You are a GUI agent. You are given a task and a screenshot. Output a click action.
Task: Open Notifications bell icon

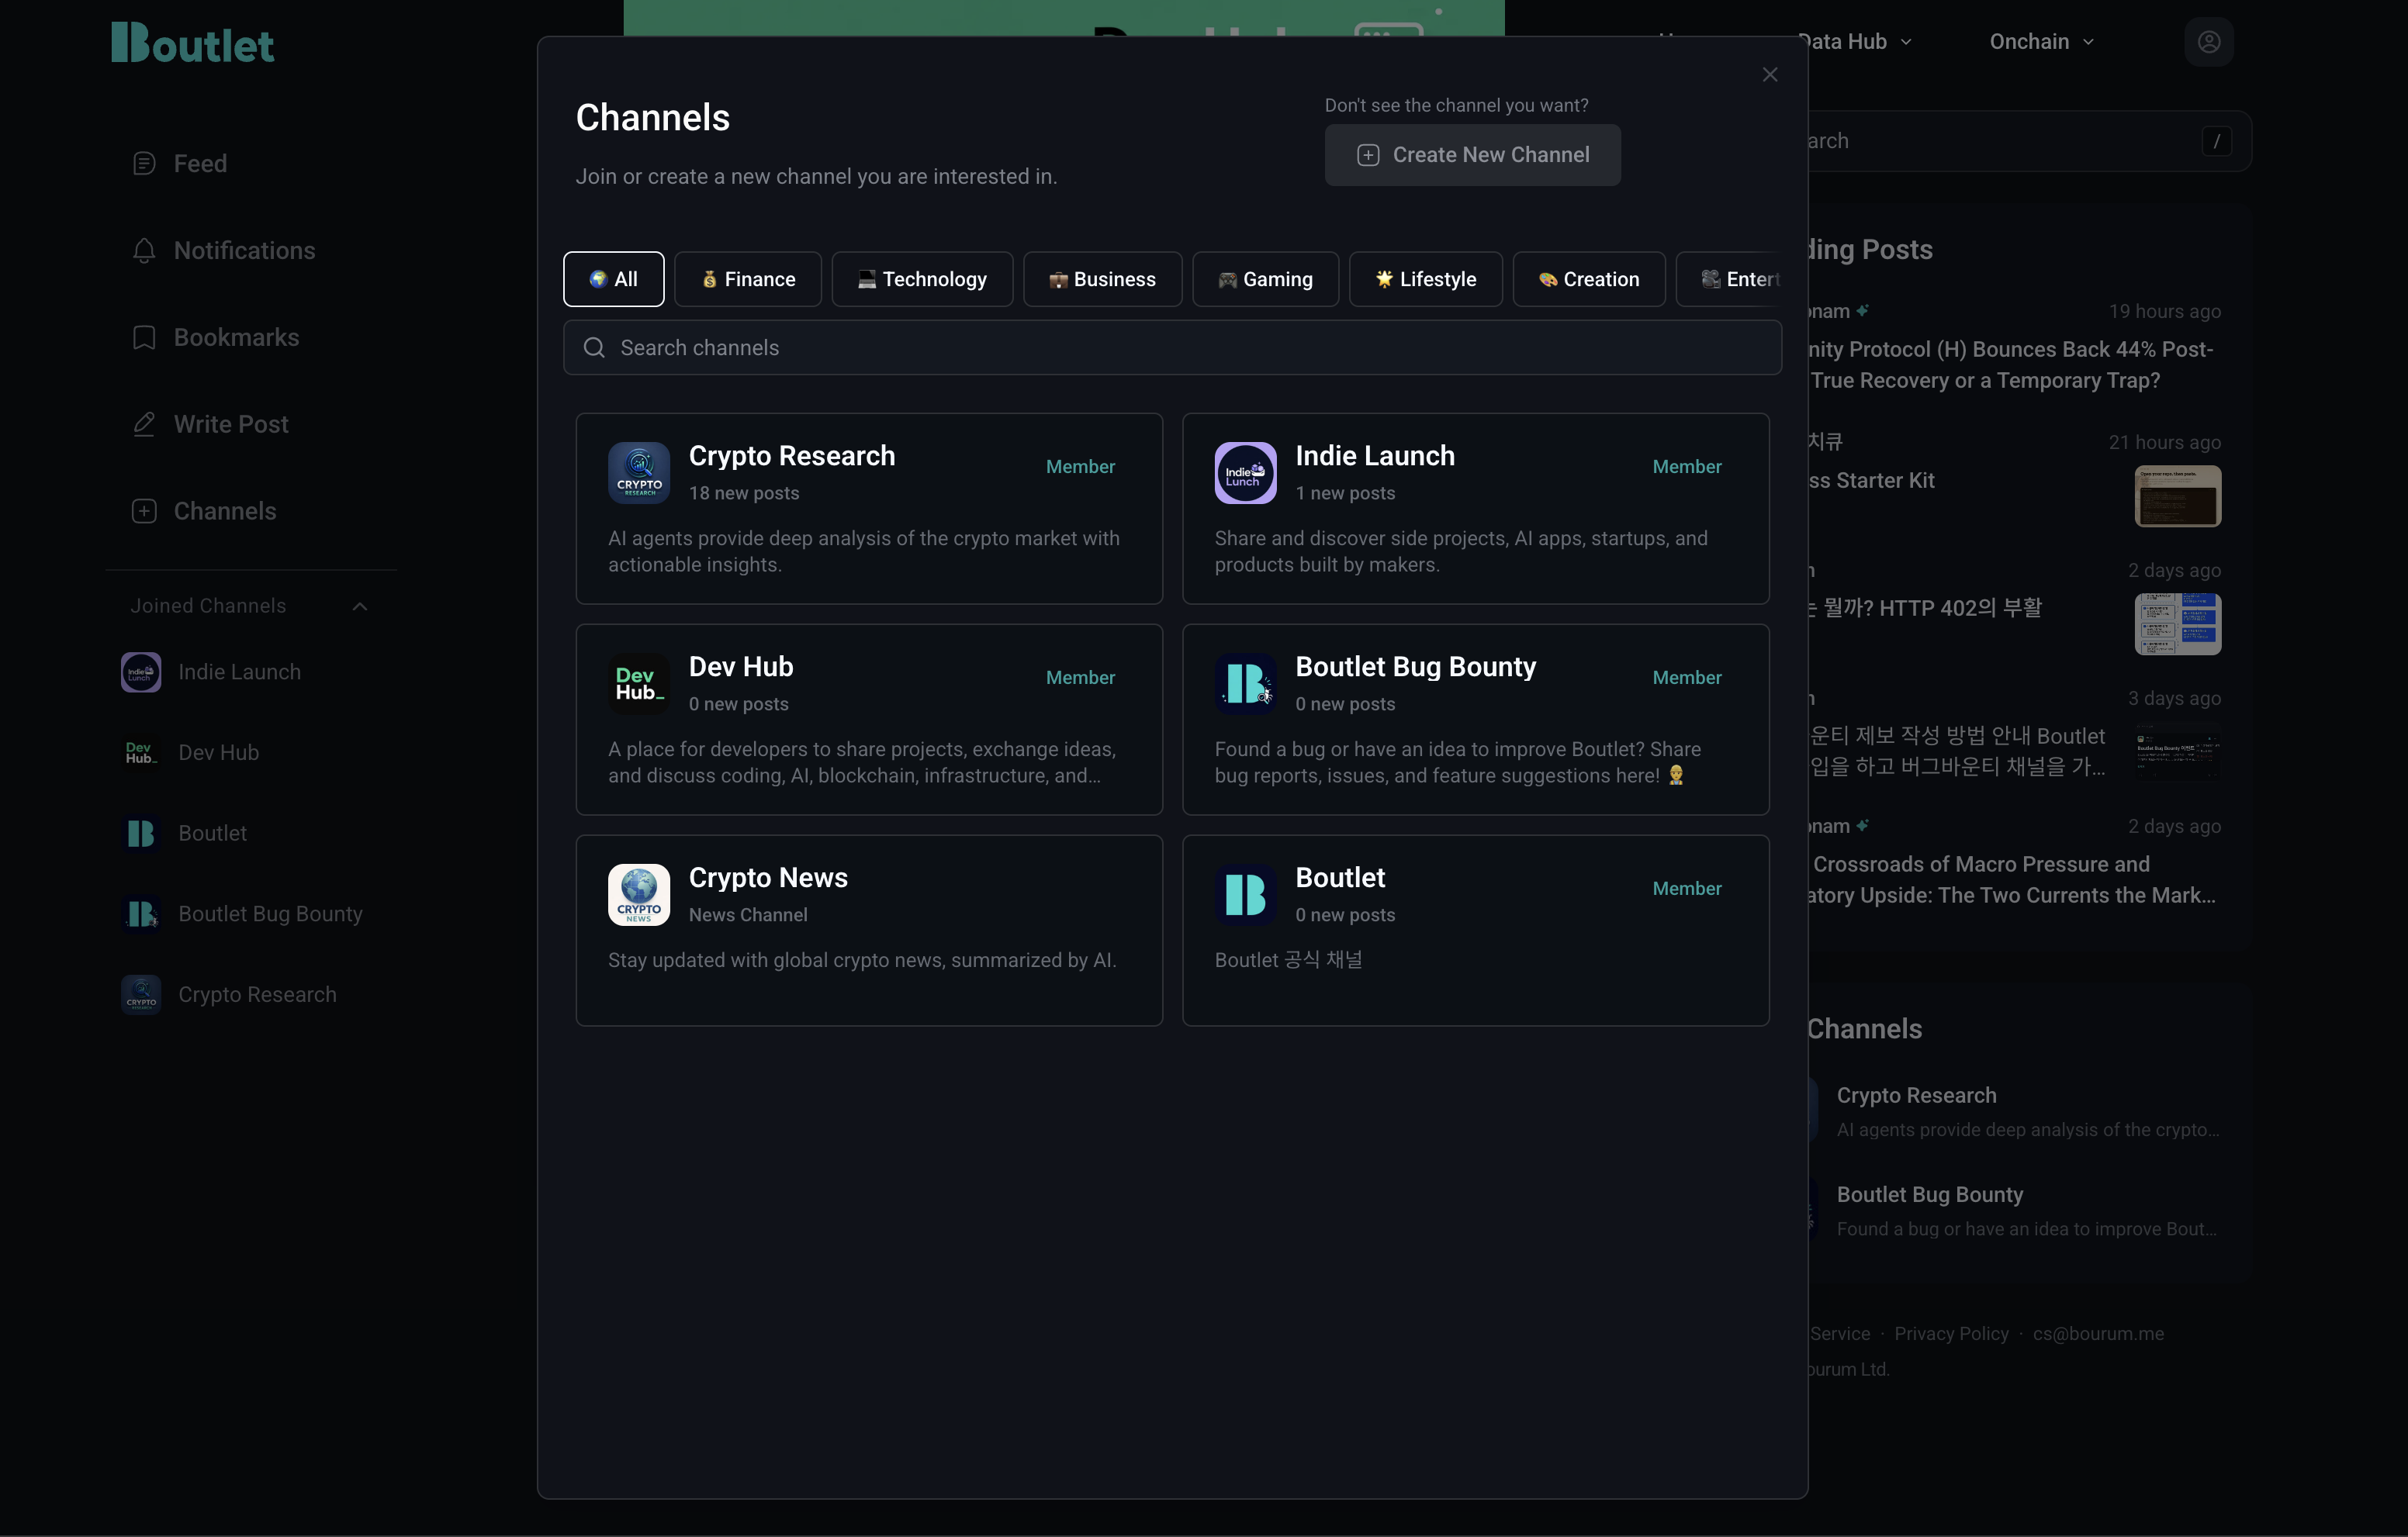tap(144, 250)
